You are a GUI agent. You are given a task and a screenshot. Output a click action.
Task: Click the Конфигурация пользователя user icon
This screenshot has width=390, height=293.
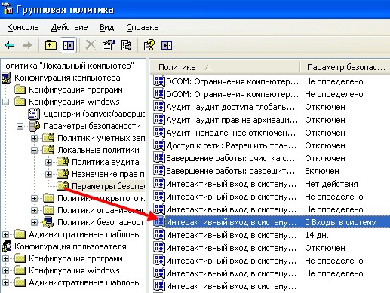pos(6,246)
